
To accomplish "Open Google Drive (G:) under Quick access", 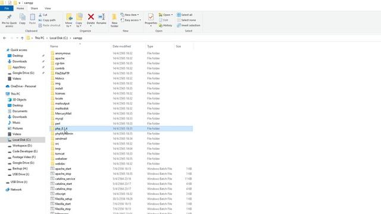I will (x=23, y=73).
